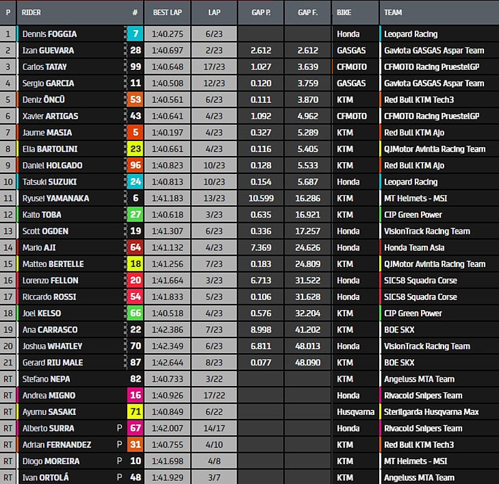This screenshot has height=484, width=499.
Task: Click the Bike column header
Action: (344, 12)
